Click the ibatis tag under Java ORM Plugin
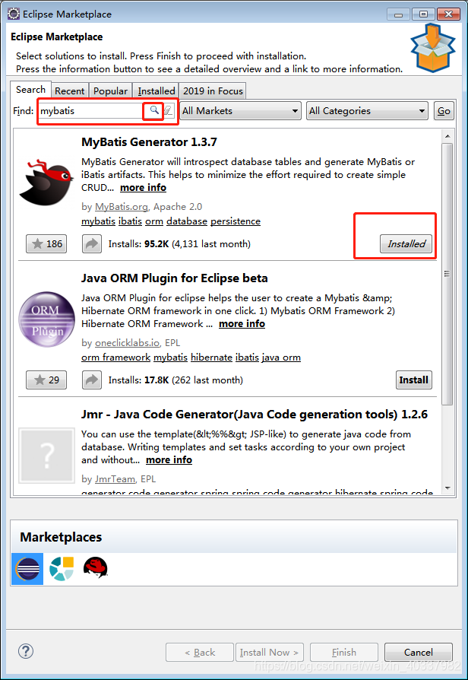The width and height of the screenshot is (468, 680). pyautogui.click(x=247, y=357)
